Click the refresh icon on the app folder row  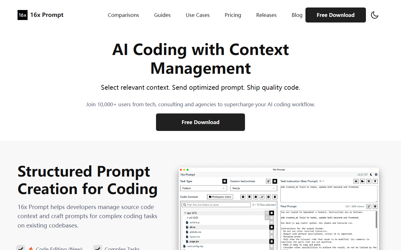point(267,213)
